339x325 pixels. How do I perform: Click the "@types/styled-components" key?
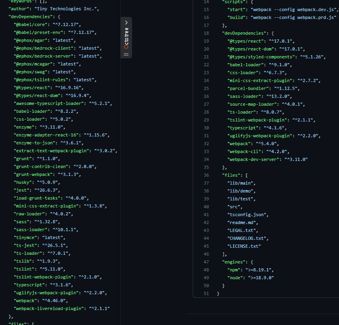click(x=261, y=57)
